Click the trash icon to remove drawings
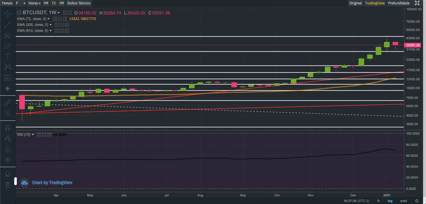426x204 pixels. pos(8,185)
